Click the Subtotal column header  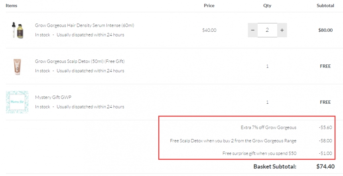pos(325,6)
